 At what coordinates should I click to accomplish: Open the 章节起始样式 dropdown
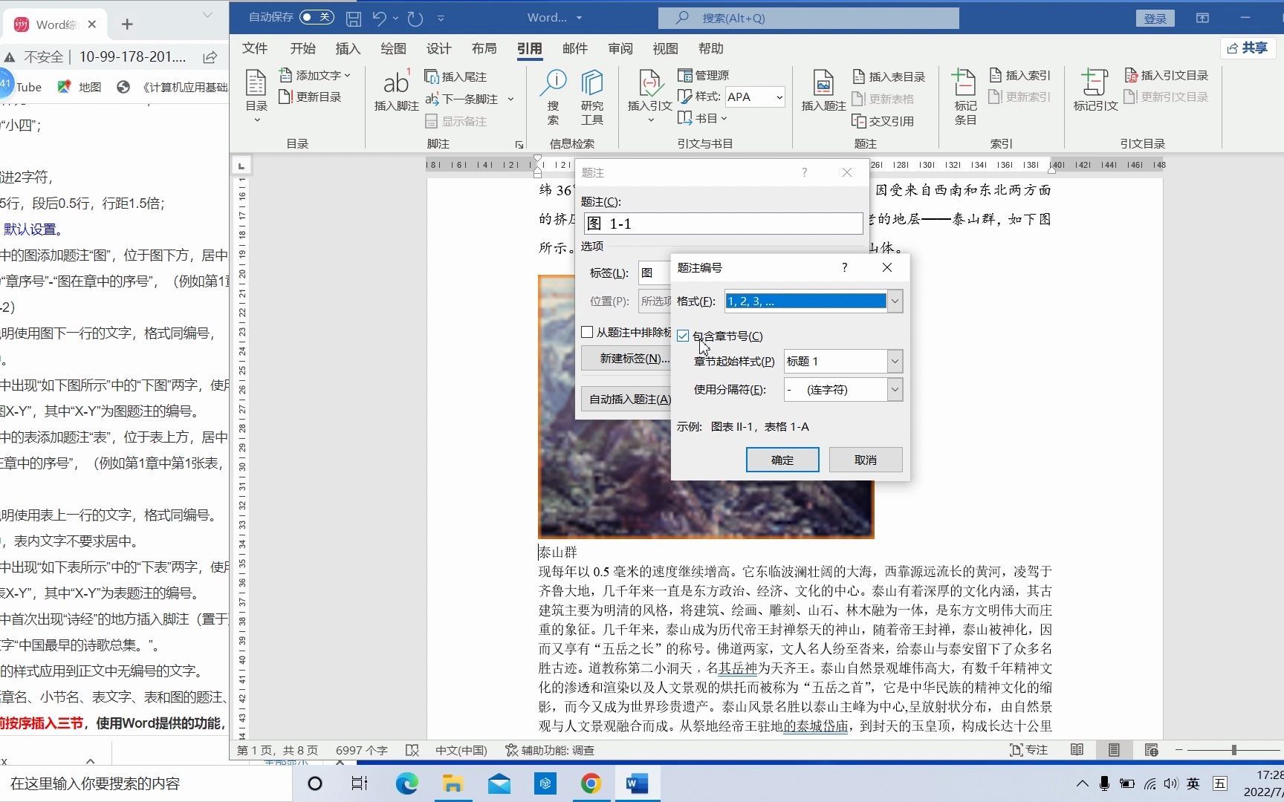(x=895, y=361)
